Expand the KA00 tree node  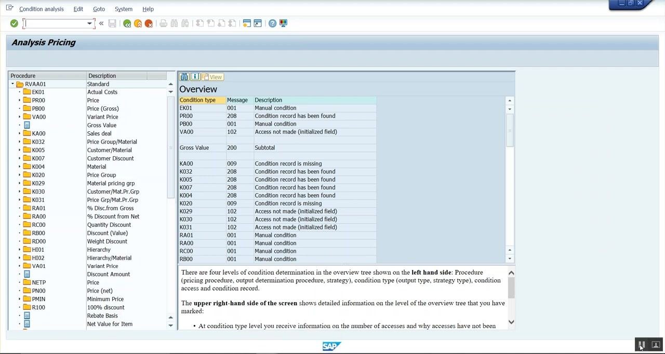tap(20, 133)
